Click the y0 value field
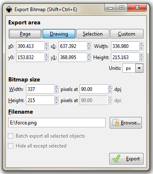Viewport: 153px width, 174px height. pos(30,57)
